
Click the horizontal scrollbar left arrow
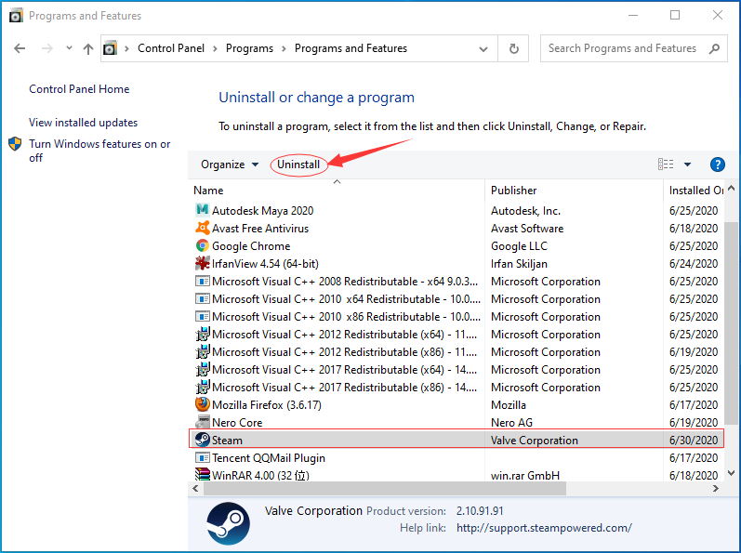click(x=195, y=488)
